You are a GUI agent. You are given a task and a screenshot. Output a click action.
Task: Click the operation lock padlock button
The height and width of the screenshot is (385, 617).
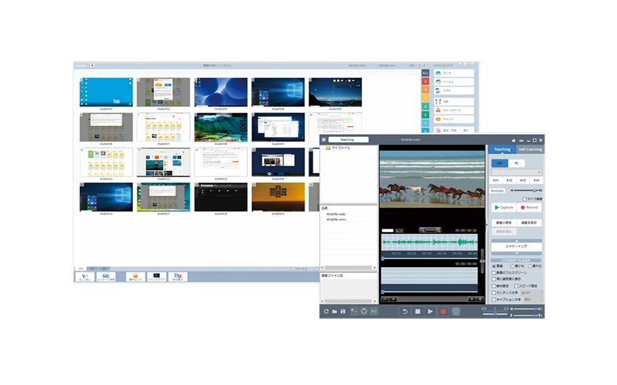tap(135, 277)
